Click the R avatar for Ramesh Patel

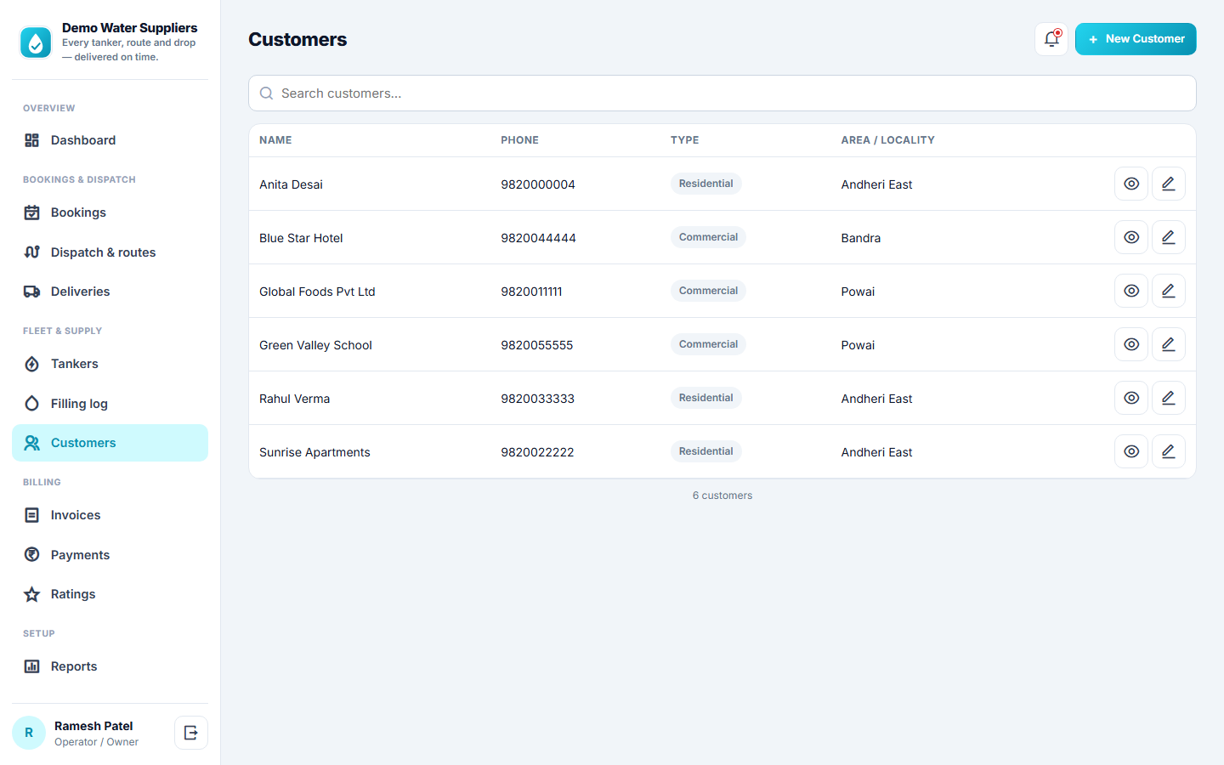tap(29, 733)
